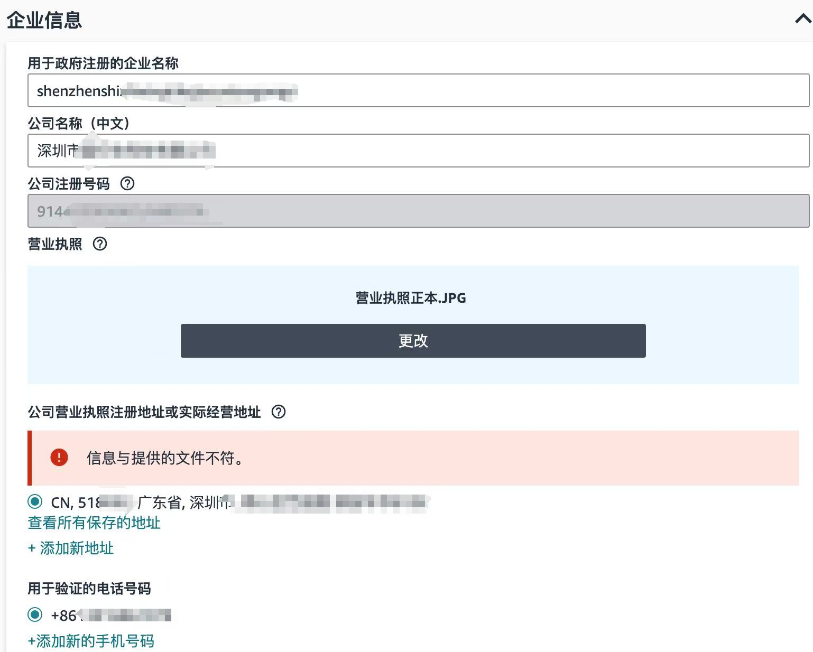Screen dimensions: 813x652
Task: Click the 用于政府注册的企业名称 input field
Action: pos(418,90)
